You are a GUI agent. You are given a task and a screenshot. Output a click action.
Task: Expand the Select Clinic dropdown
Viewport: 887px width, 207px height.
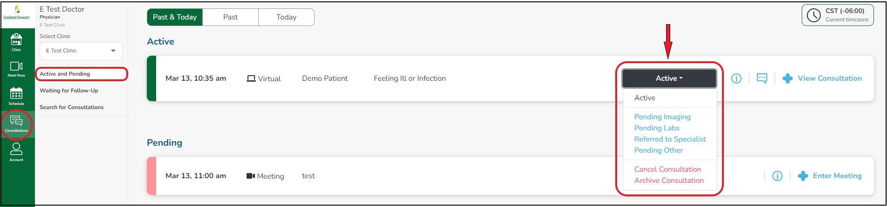click(x=81, y=51)
